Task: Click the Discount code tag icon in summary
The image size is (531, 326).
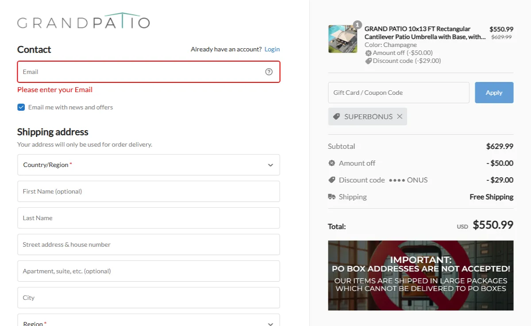Action: point(332,180)
